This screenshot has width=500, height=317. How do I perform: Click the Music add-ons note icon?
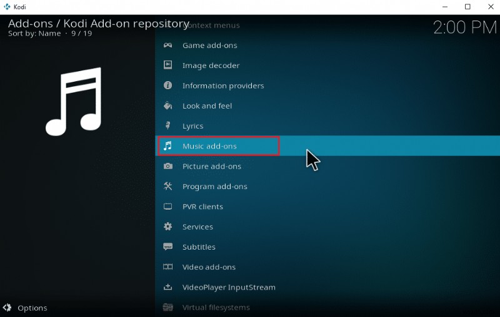[x=167, y=146]
